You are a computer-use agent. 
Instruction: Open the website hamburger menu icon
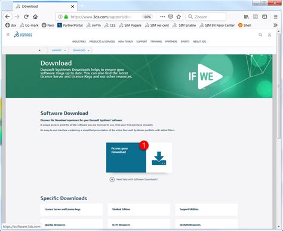click(x=8, y=35)
